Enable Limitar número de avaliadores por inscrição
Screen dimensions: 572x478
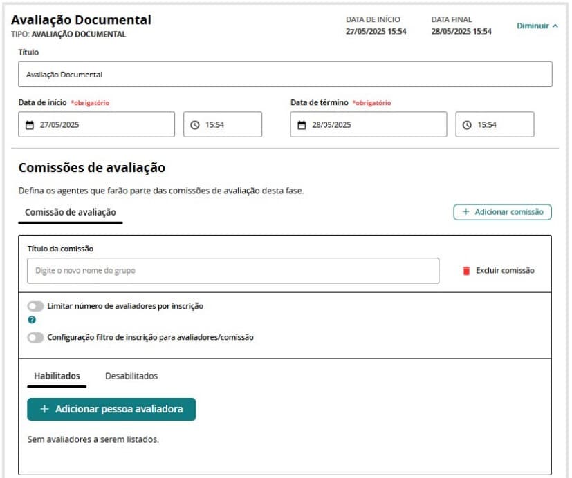[x=35, y=305]
